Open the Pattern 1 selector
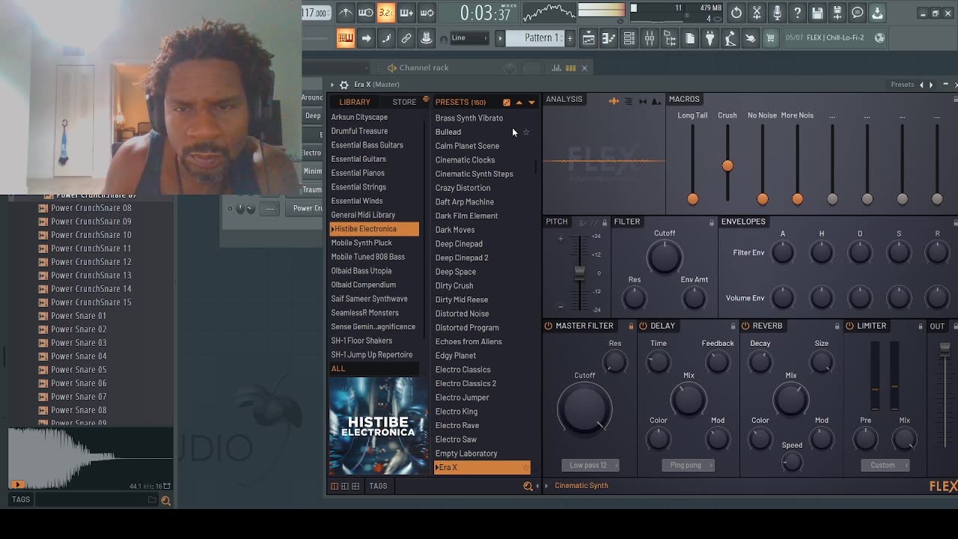Image resolution: width=958 pixels, height=539 pixels. point(535,38)
